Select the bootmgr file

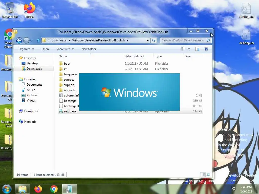[70, 101]
